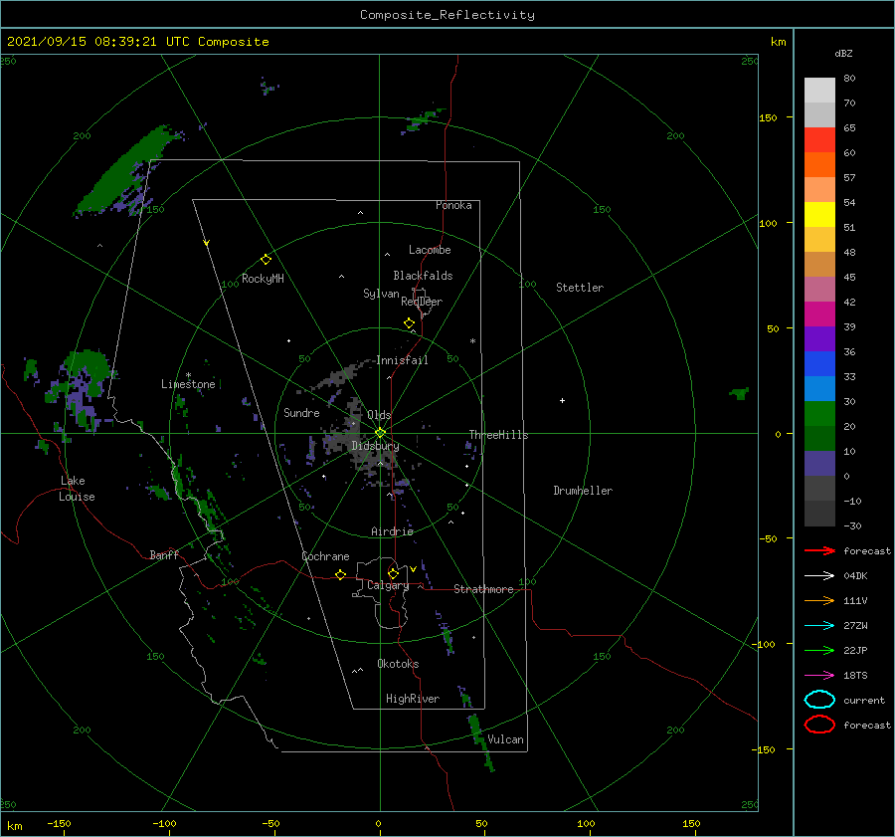
Task: Select the light gray 80-70 dBZ swatch
Action: pos(819,91)
